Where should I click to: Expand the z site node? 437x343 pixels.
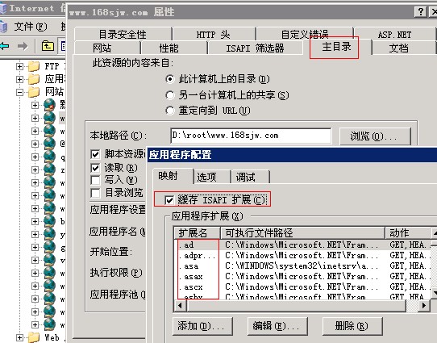(x=35, y=169)
